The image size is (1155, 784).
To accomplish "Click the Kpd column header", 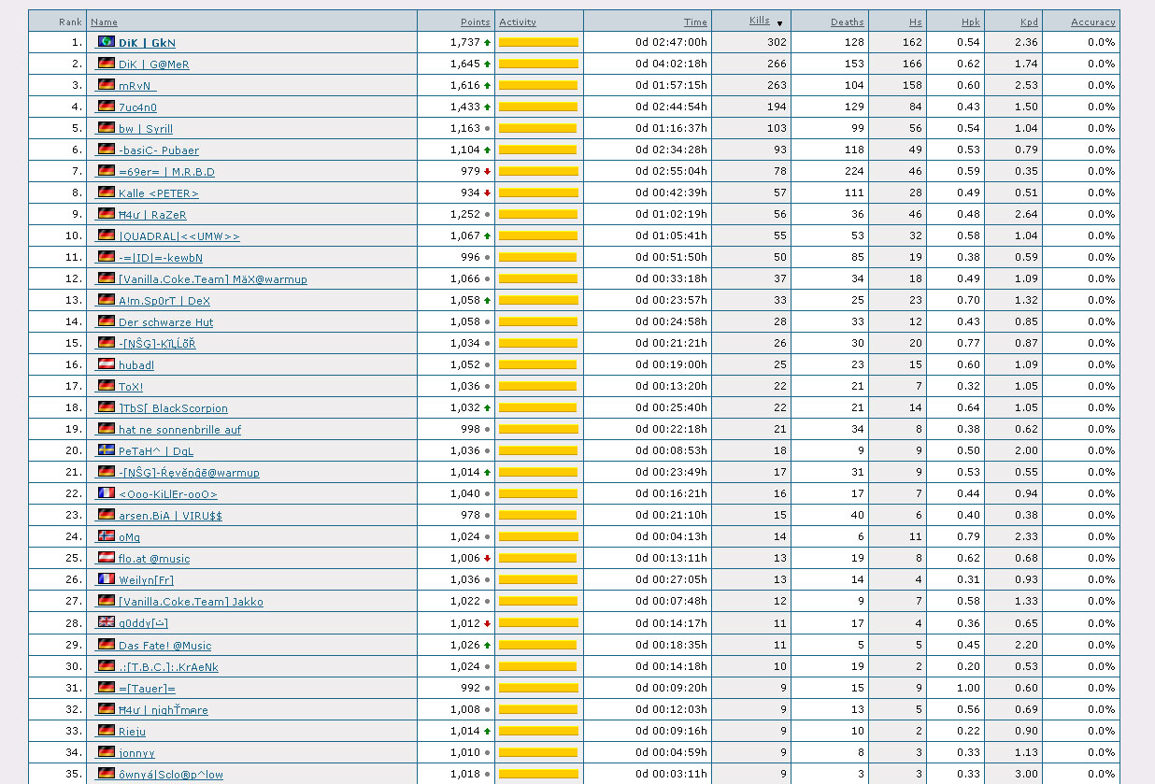I will (x=1029, y=21).
